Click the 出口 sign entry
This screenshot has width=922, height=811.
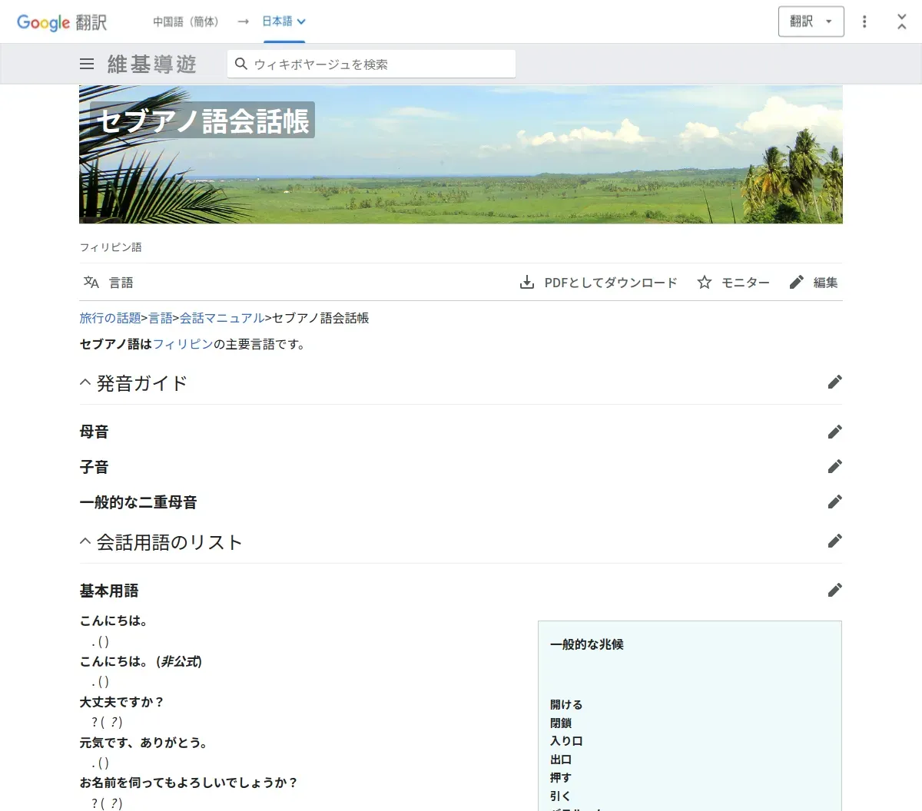[x=561, y=760]
